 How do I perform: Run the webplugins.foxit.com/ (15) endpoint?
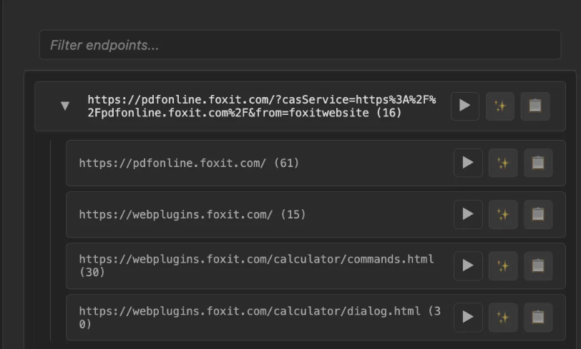click(468, 214)
